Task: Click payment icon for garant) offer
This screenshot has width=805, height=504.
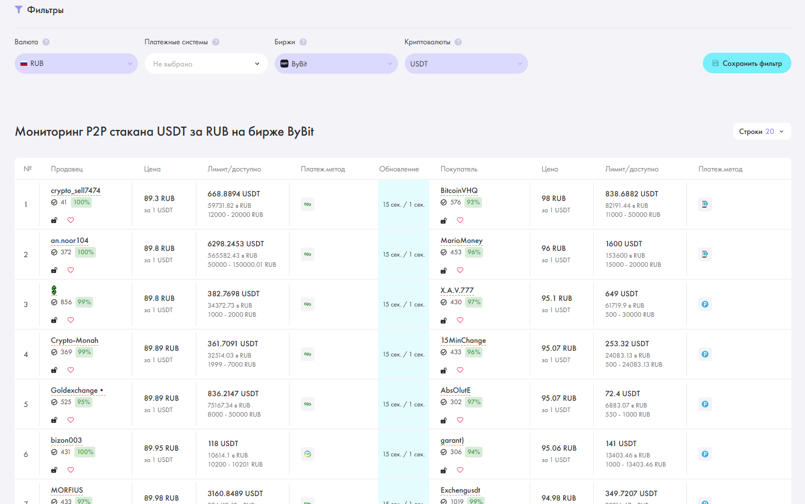Action: tap(705, 454)
